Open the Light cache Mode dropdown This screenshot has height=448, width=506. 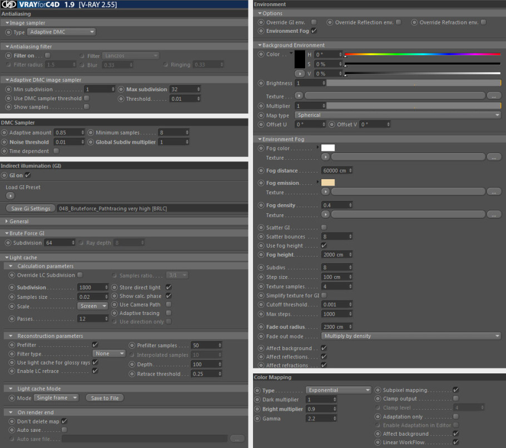click(56, 398)
